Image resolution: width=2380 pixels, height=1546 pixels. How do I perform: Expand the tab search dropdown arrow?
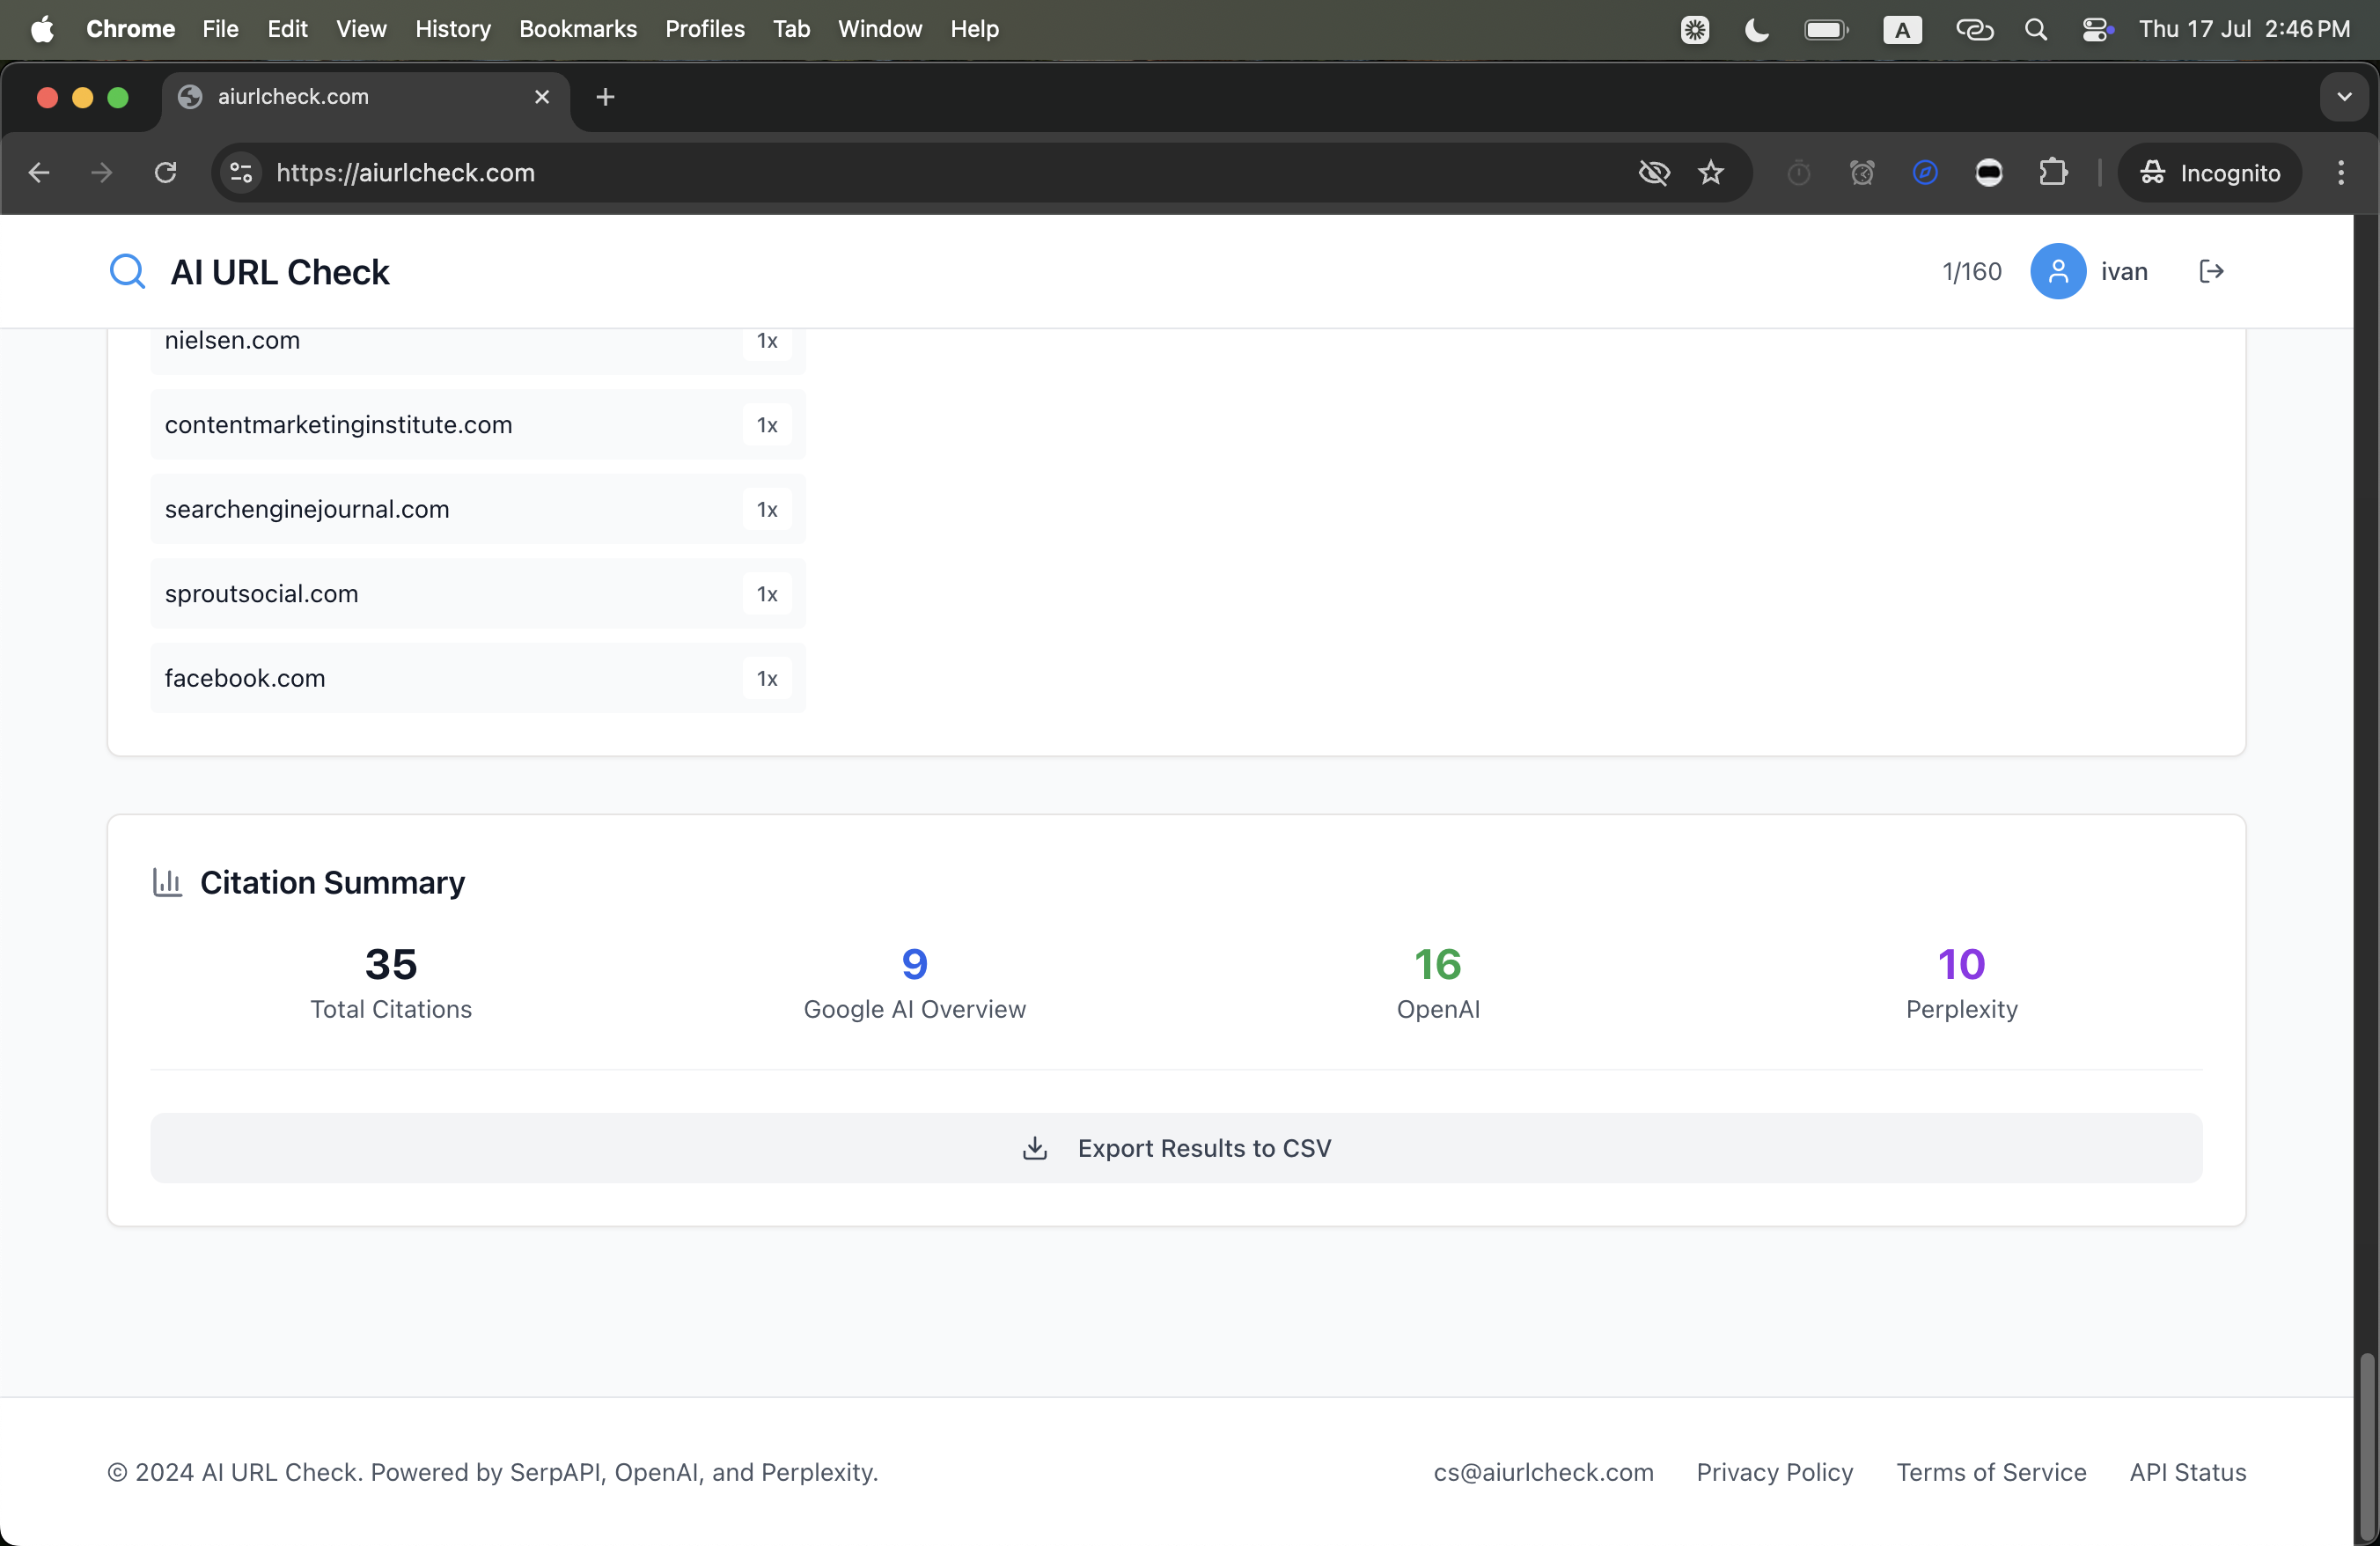click(2344, 97)
